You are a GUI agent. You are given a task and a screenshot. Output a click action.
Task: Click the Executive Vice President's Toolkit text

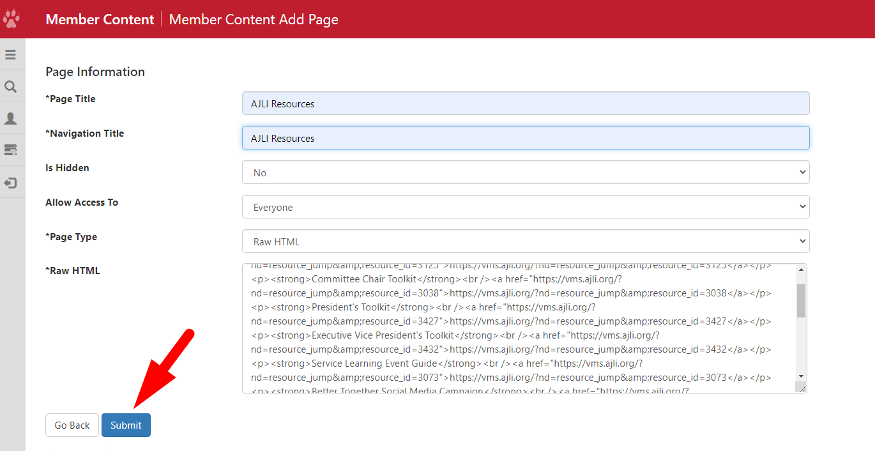click(383, 335)
